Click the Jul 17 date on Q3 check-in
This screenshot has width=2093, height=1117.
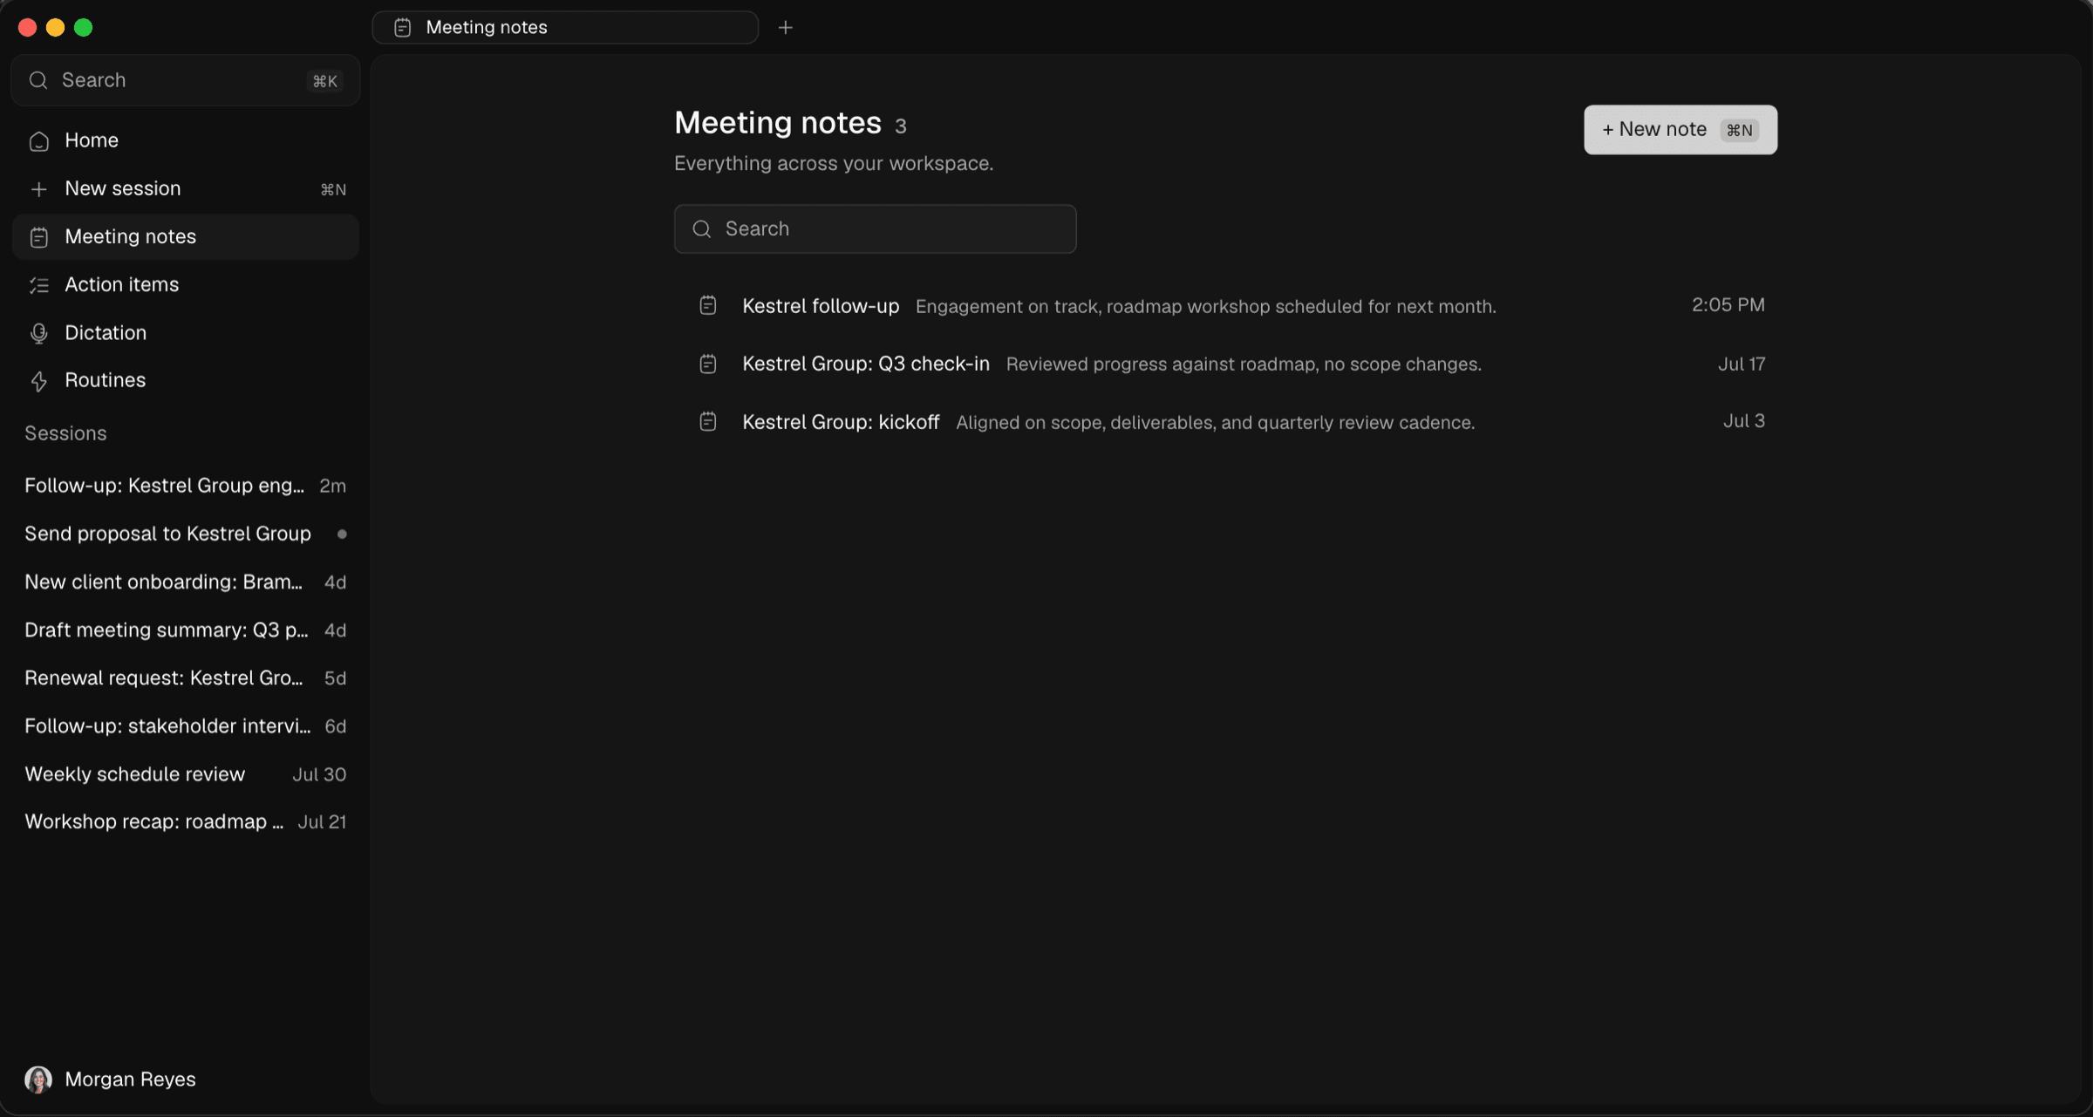1742,364
